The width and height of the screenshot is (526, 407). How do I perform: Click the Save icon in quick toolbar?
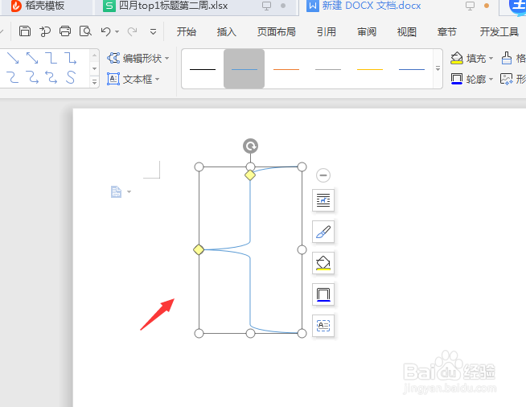25,31
